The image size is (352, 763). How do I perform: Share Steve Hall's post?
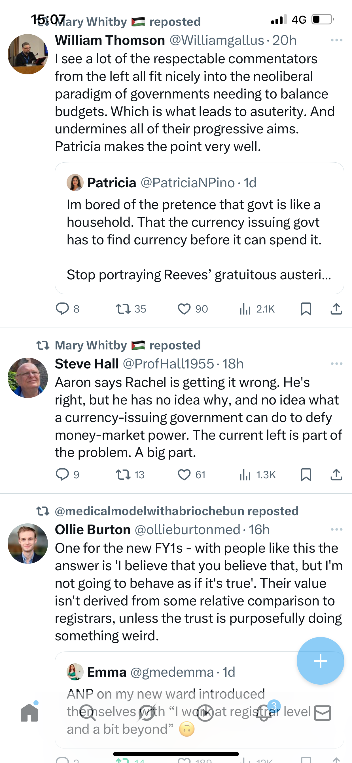coord(336,475)
